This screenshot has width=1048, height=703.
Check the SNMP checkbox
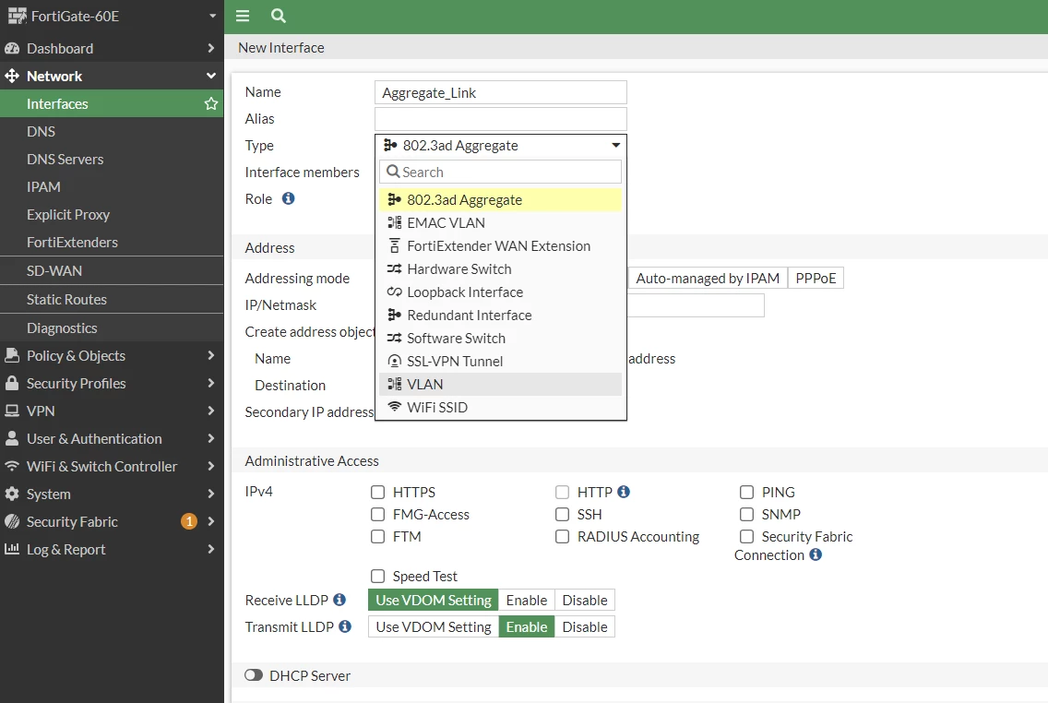[746, 515]
